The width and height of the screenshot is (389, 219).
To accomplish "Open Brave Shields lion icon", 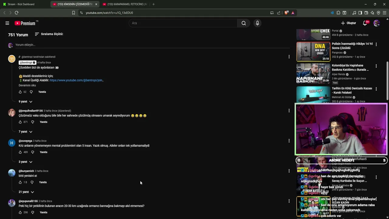I will [286, 13].
